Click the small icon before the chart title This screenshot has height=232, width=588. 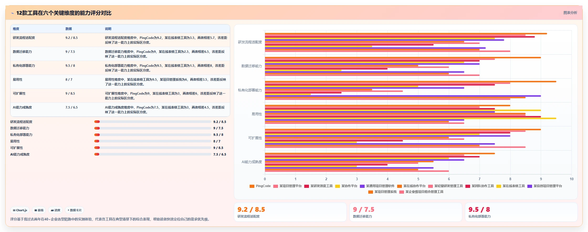(12, 13)
